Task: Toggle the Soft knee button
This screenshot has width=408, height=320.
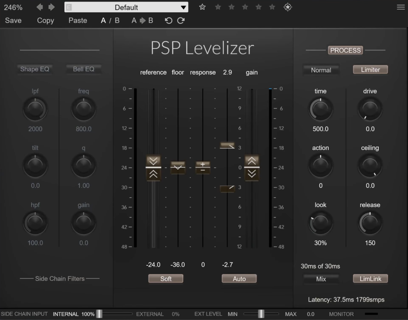Action: 166,279
